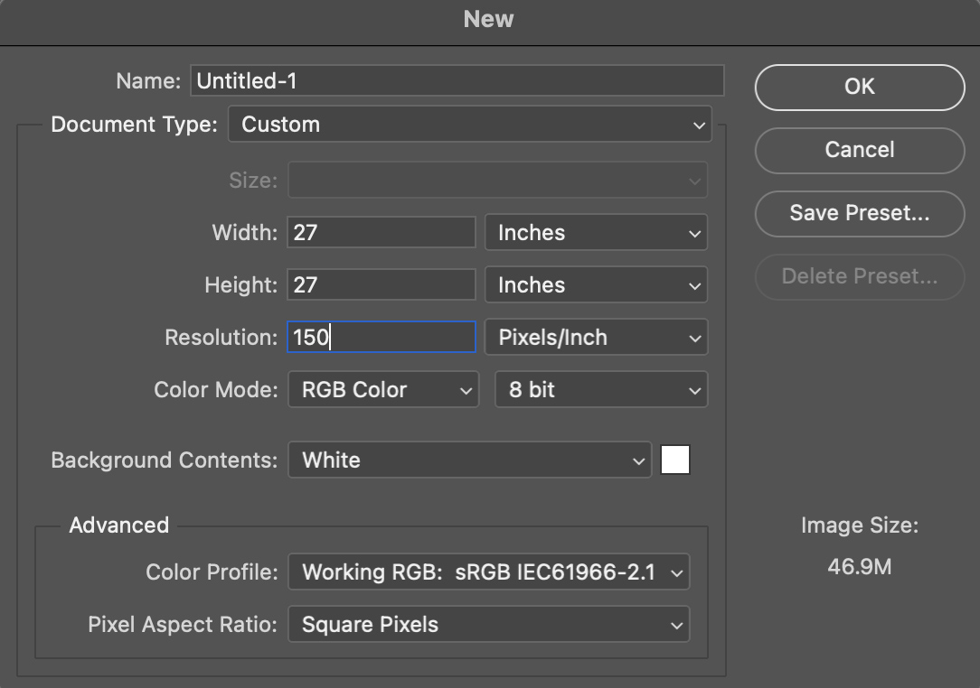Expand the Height units dropdown
Image resolution: width=980 pixels, height=688 pixels.
coord(596,285)
